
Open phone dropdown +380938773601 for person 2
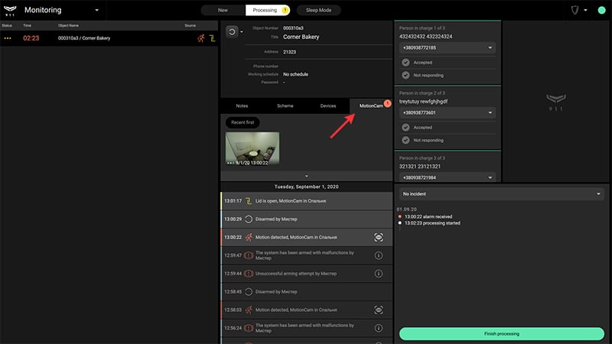pos(448,112)
